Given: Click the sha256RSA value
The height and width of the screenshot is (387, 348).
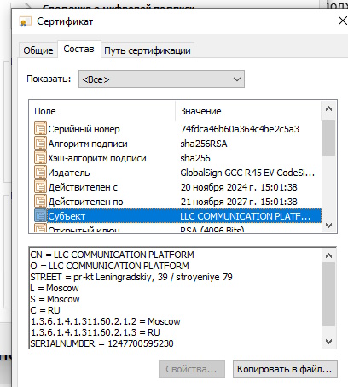Looking at the screenshot, I should 204,144.
